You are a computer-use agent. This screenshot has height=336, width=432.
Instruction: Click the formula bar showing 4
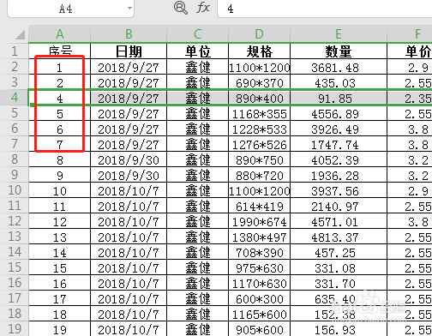point(325,9)
